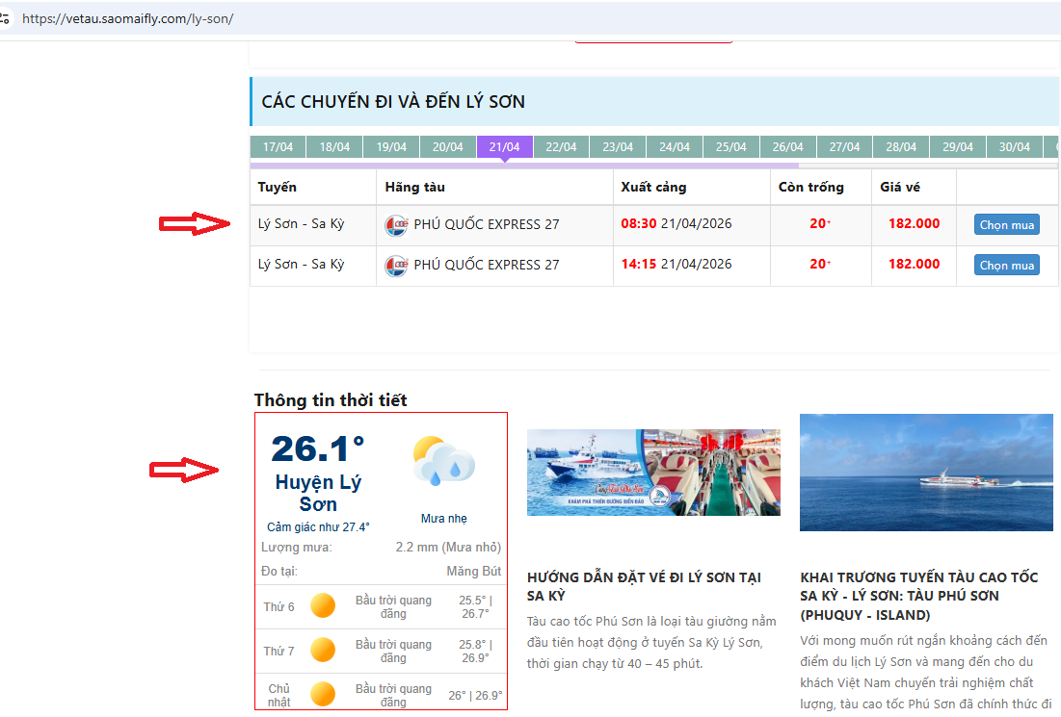Click the 26.1° temperature reading
The height and width of the screenshot is (717, 1061).
[x=317, y=448]
